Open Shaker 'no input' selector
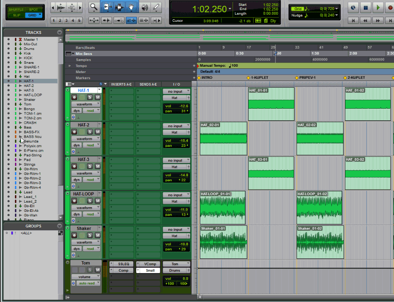The height and width of the screenshot is (302, 394). click(176, 229)
